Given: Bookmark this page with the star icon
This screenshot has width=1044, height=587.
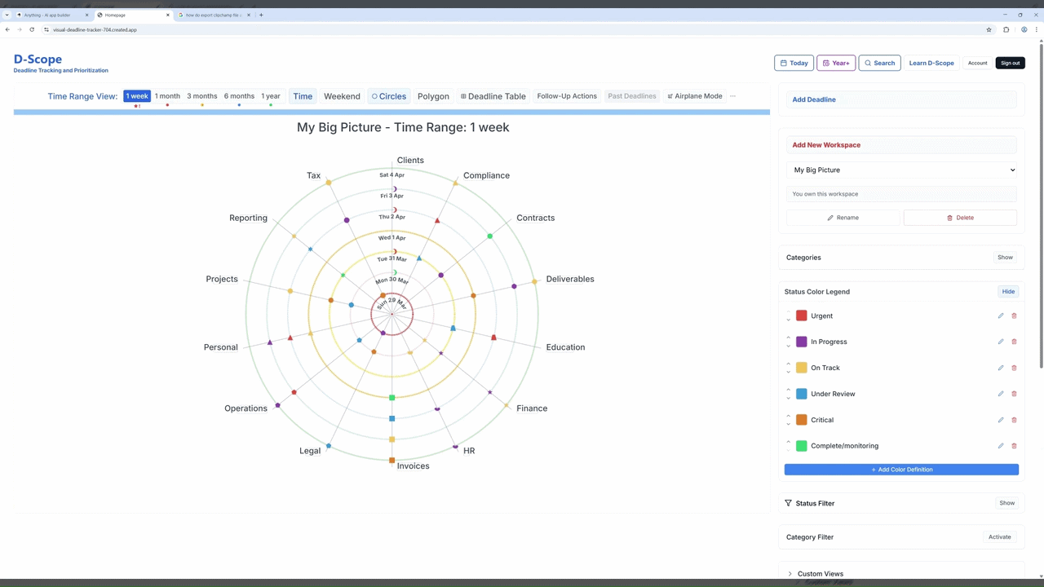Looking at the screenshot, I should [x=989, y=29].
